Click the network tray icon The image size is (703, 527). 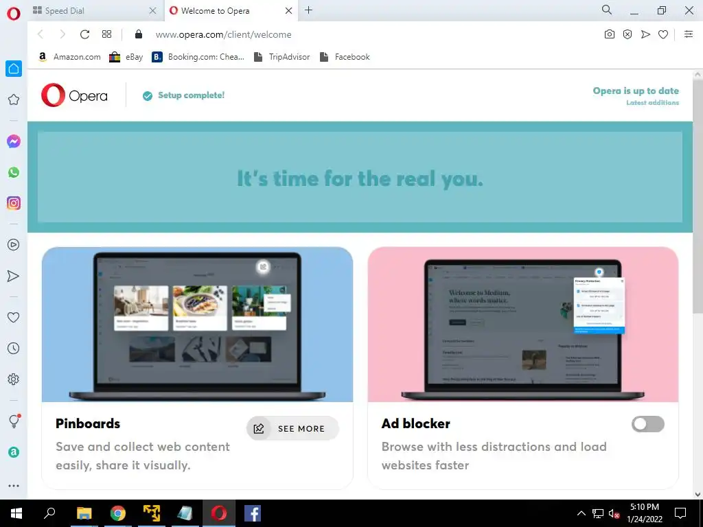(x=598, y=513)
